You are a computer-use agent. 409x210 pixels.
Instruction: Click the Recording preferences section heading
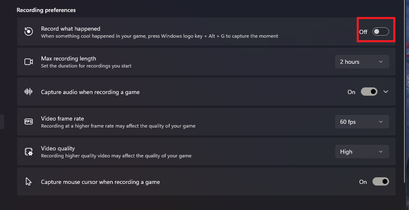46,10
